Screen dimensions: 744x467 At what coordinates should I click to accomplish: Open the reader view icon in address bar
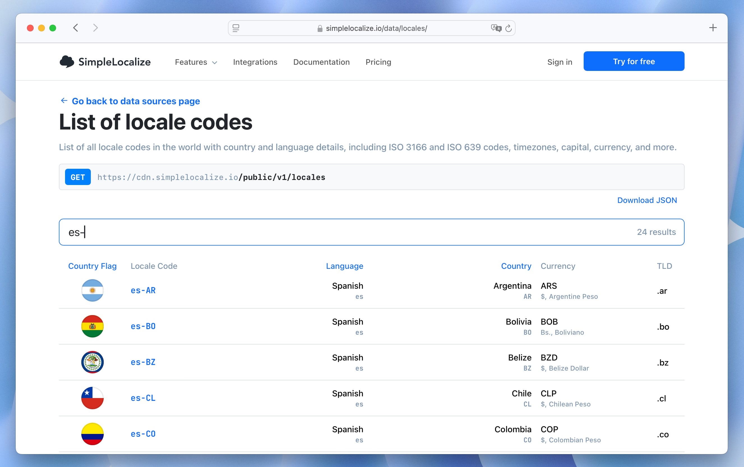pyautogui.click(x=236, y=28)
